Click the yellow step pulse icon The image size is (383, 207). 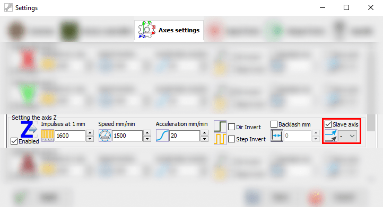coord(220,139)
